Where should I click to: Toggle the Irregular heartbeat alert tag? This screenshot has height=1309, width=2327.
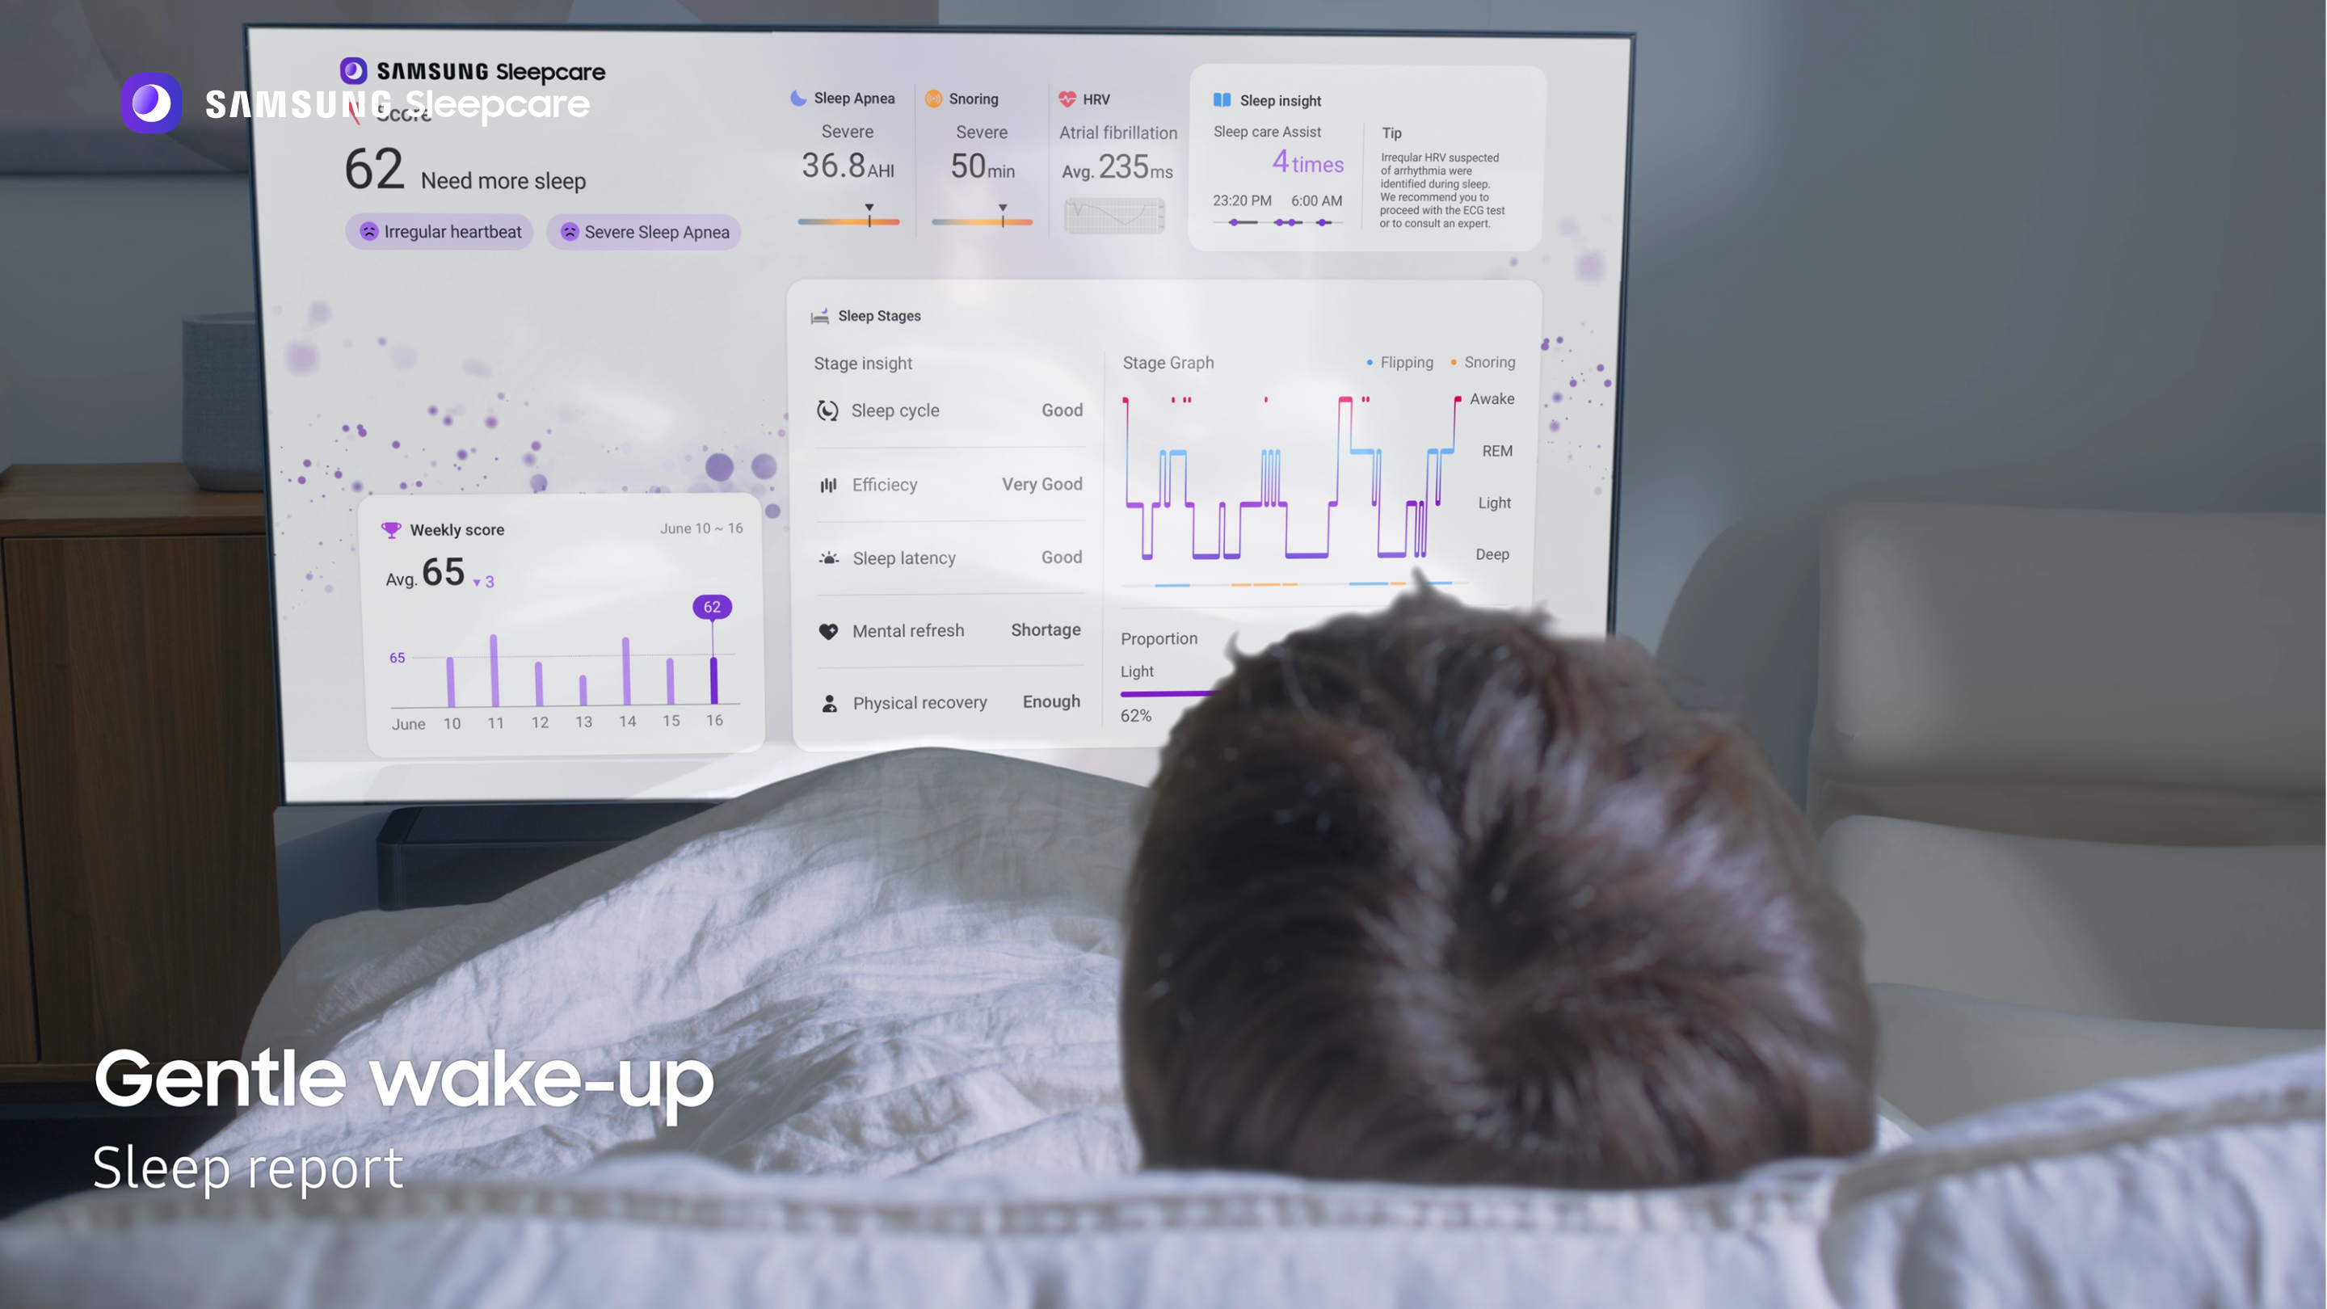tap(441, 230)
